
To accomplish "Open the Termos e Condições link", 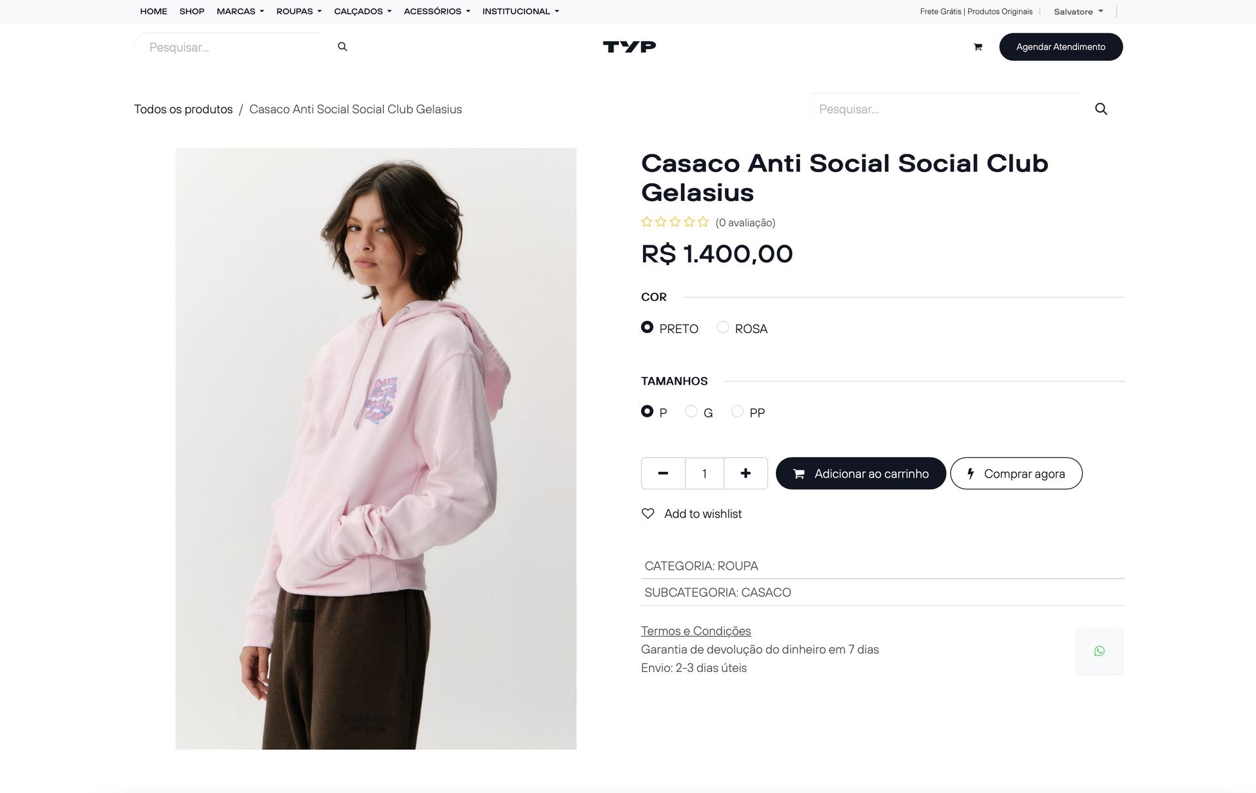I will coord(696,631).
